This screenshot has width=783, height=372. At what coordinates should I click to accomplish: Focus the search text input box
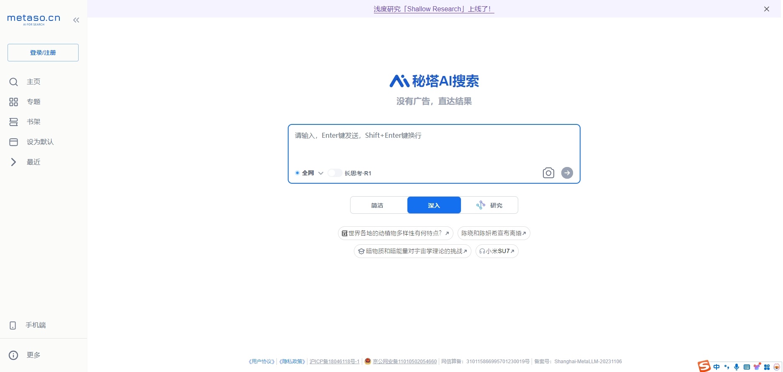(x=433, y=144)
